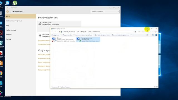Click the Элементов: 2 status text
The height and width of the screenshot is (100, 178).
click(x=55, y=87)
